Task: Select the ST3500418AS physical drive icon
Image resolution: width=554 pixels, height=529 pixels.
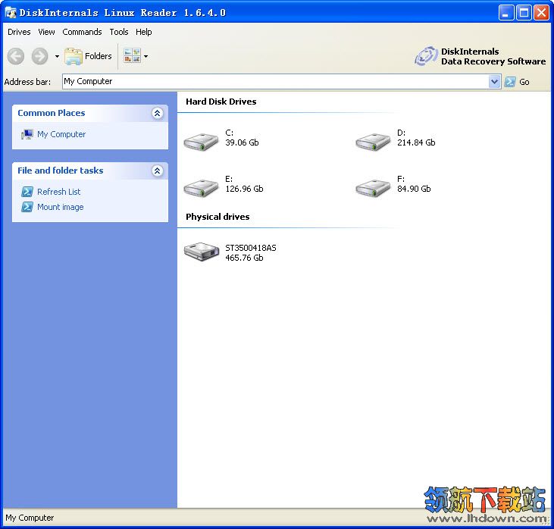Action: [x=202, y=252]
